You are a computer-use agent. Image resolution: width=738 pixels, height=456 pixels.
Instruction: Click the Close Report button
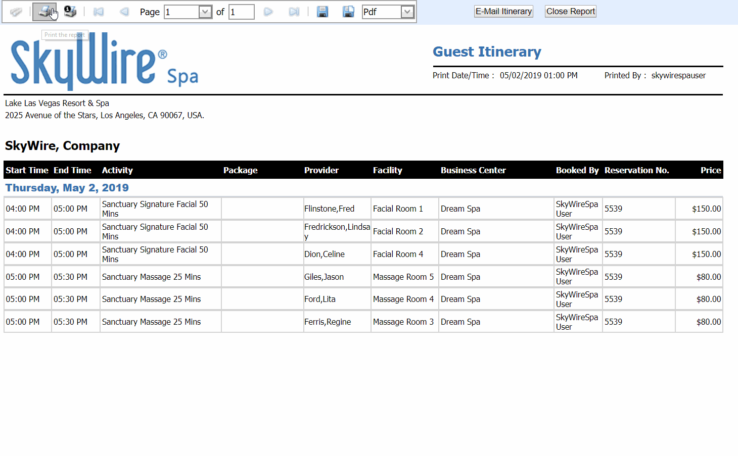pos(570,11)
